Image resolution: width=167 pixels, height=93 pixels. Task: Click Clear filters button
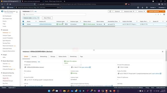tap(47, 18)
